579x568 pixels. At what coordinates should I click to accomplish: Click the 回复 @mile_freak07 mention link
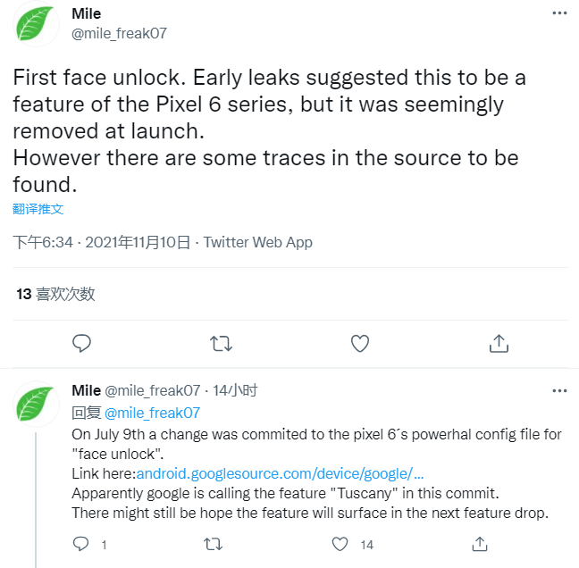point(152,413)
